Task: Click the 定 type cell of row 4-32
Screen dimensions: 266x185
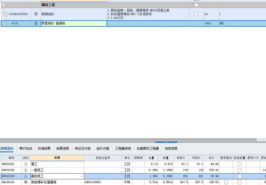Action: pos(36,23)
